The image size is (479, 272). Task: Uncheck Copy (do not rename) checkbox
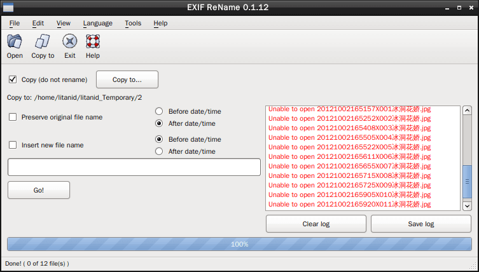tap(13, 79)
